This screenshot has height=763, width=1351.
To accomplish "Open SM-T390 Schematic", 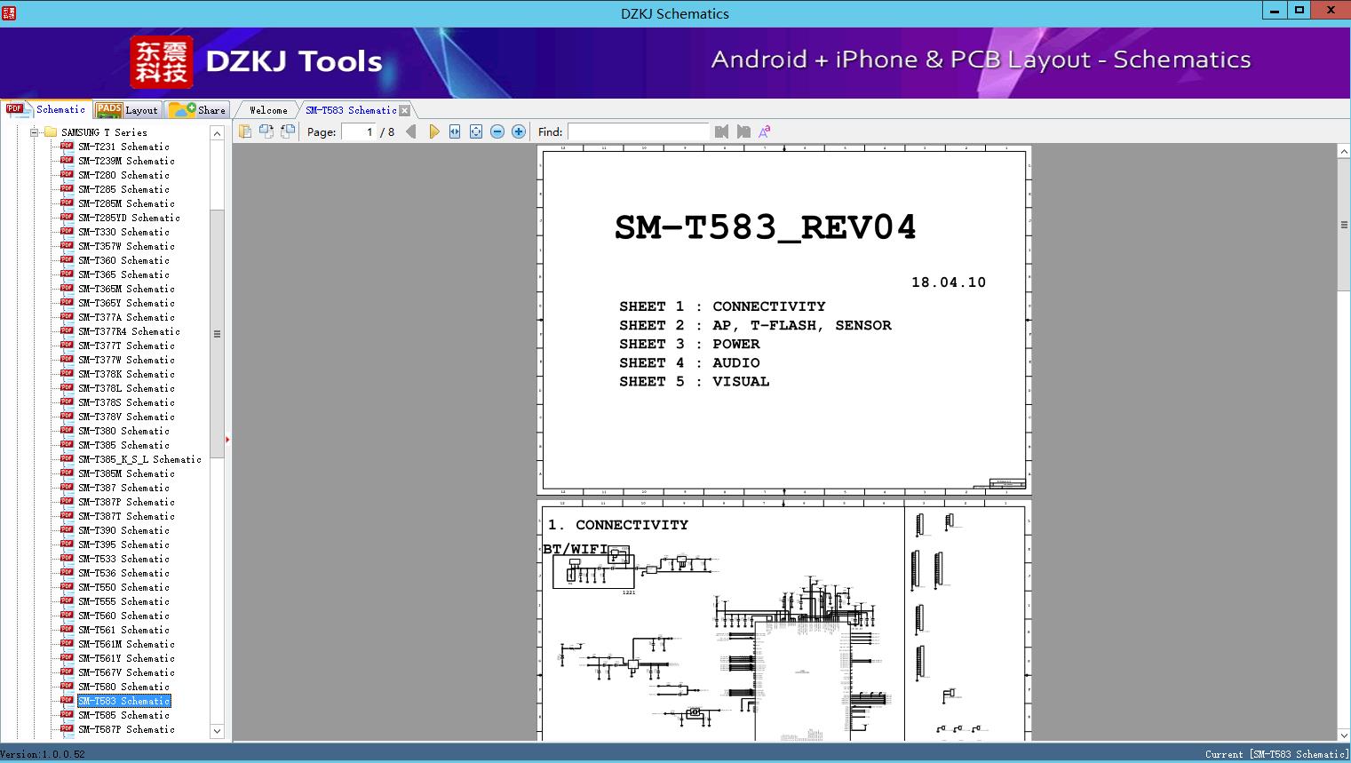I will coord(123,530).
